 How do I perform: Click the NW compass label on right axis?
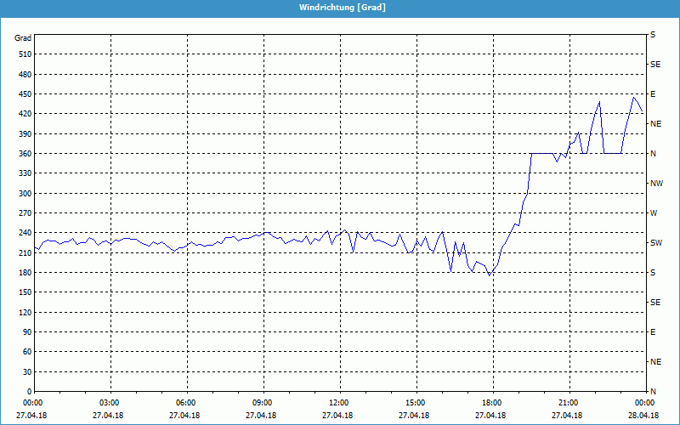click(656, 184)
